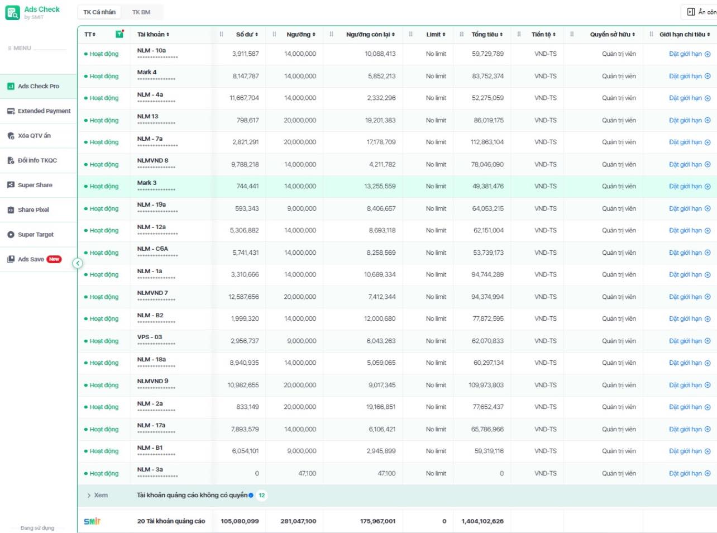Collapse the sidebar with the arrow button
The height and width of the screenshot is (533, 717).
(x=78, y=263)
